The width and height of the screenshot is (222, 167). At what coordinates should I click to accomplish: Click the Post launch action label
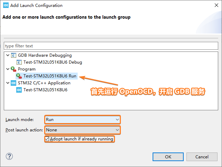point(24,130)
